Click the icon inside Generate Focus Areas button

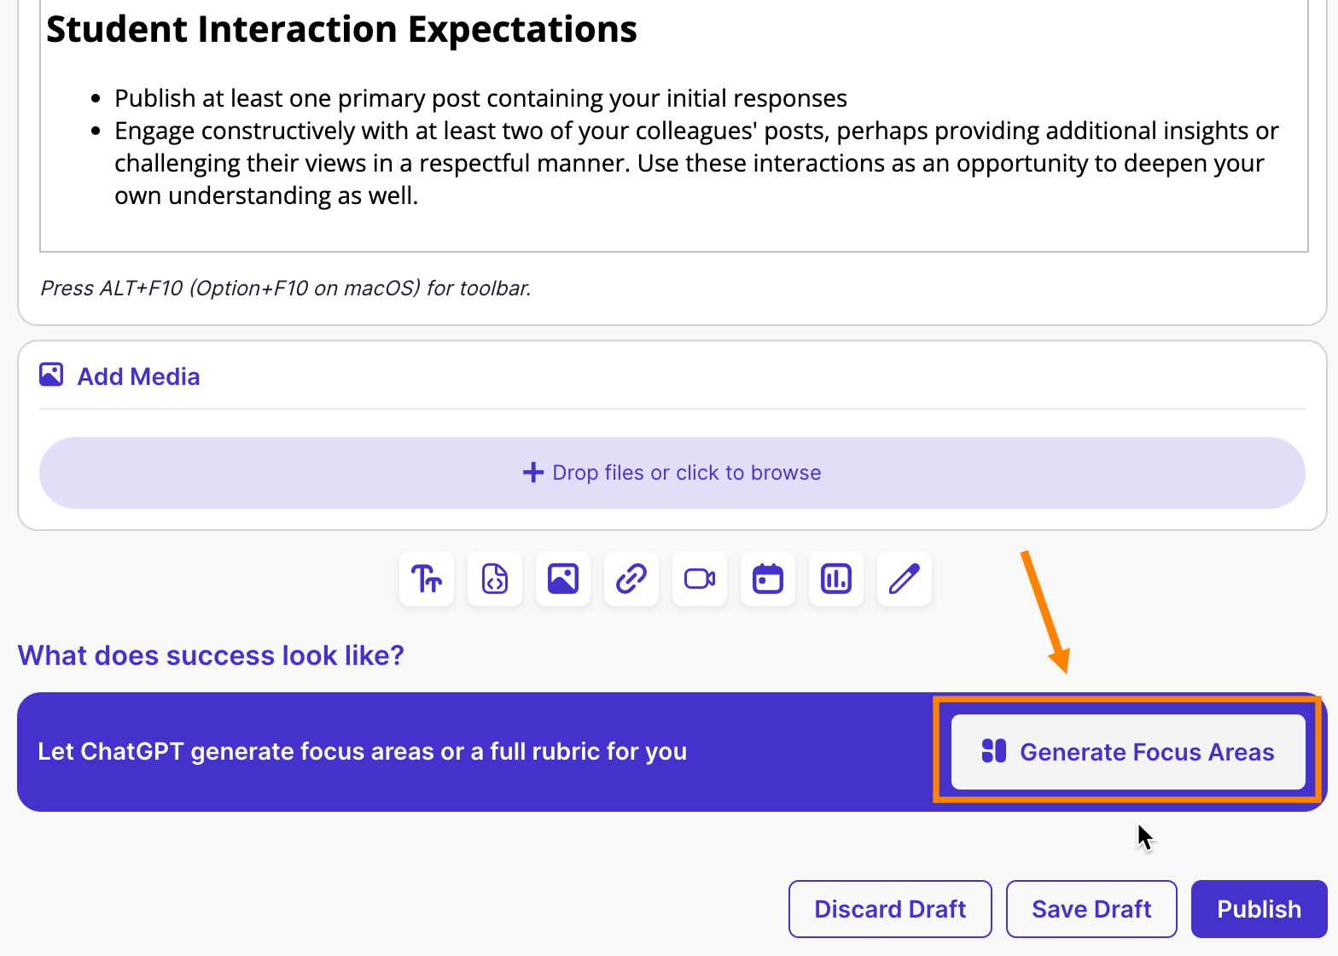(x=994, y=751)
